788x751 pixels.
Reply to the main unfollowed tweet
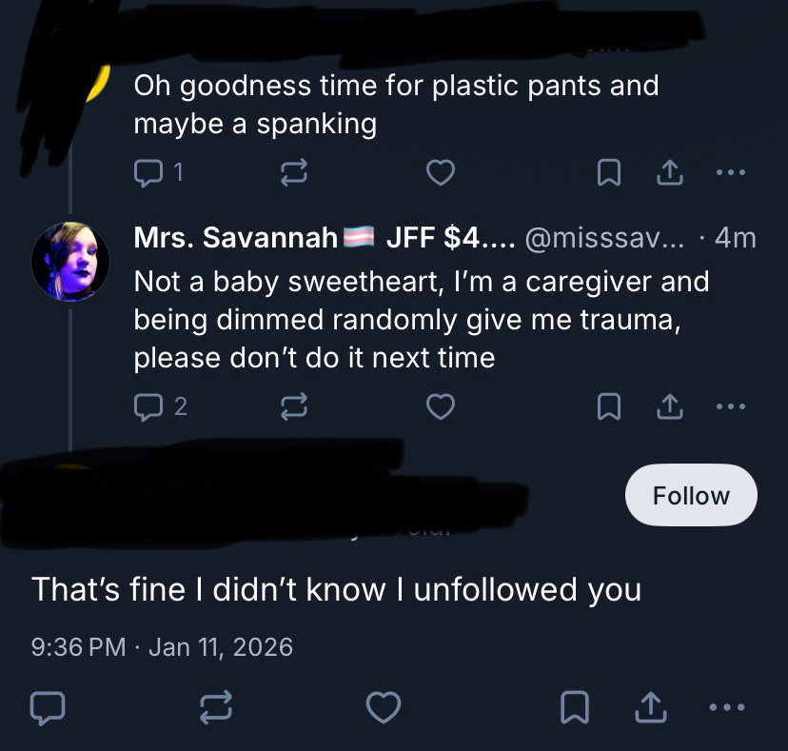point(47,707)
